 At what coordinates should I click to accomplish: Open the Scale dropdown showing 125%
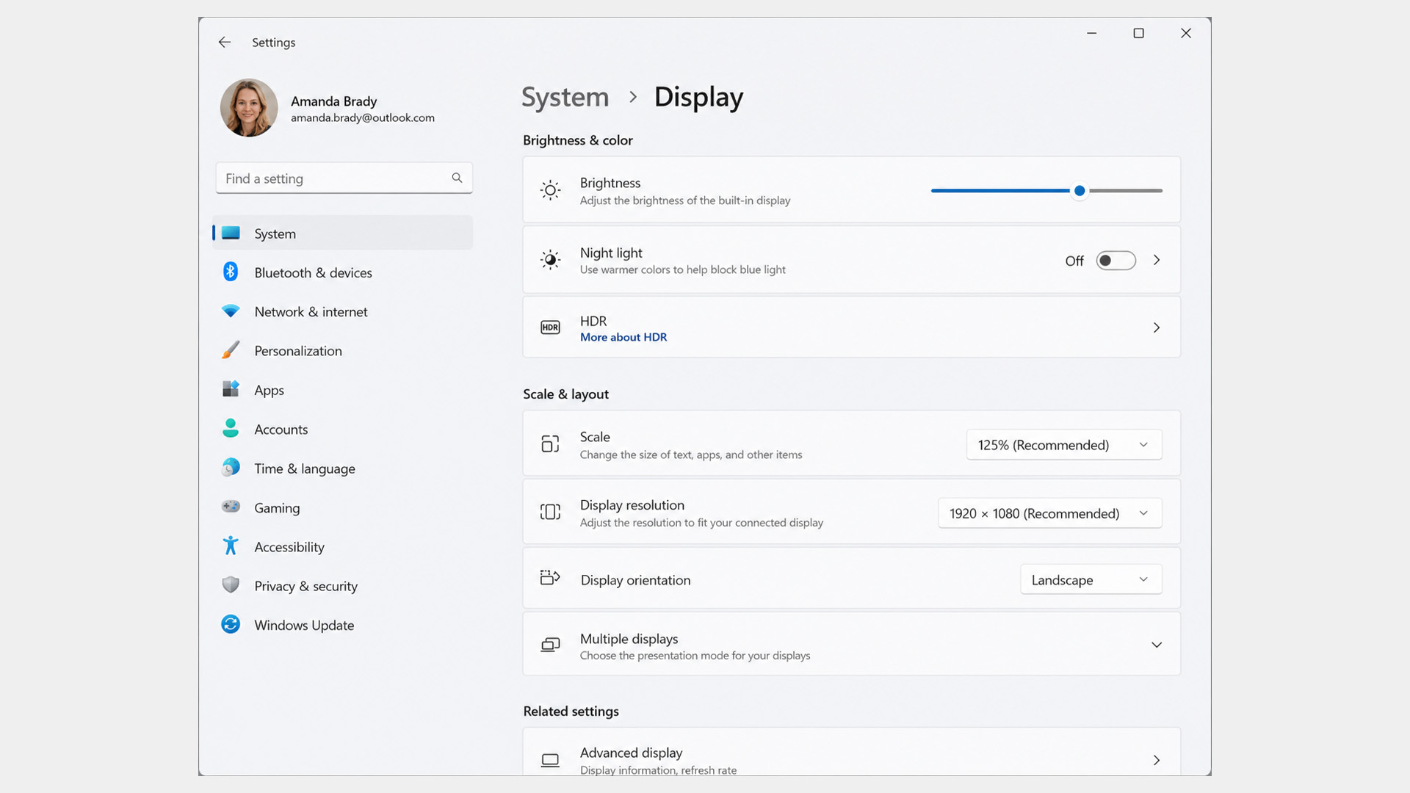pos(1064,445)
